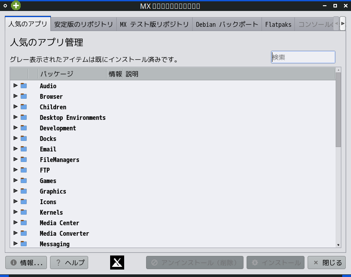The height and width of the screenshot is (277, 351).
Task: Click the green plus app icon in title bar
Action: [x=16, y=6]
